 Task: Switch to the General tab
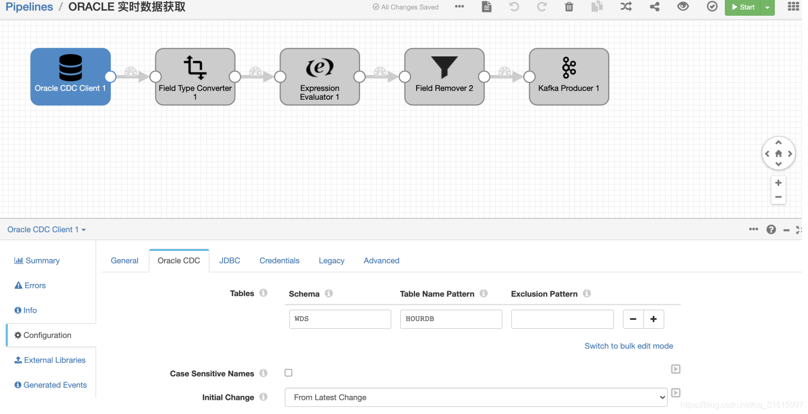pos(125,260)
